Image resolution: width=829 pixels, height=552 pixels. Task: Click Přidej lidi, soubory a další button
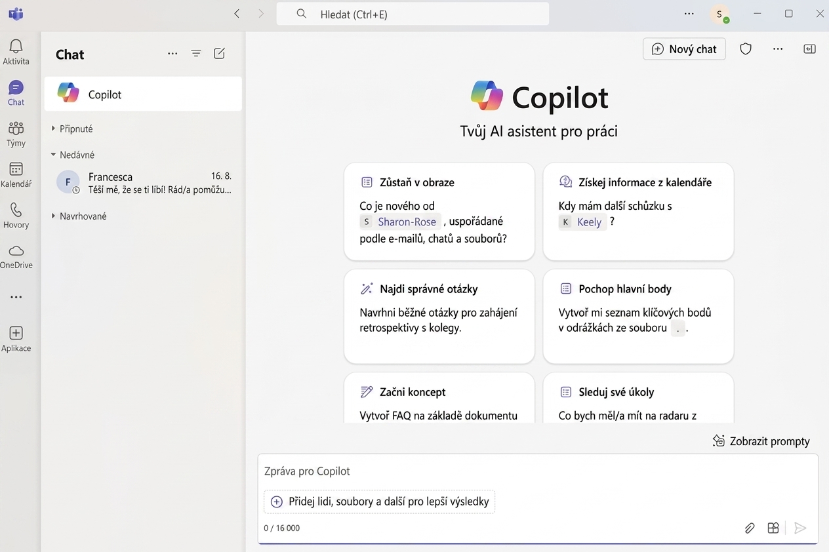coord(380,502)
